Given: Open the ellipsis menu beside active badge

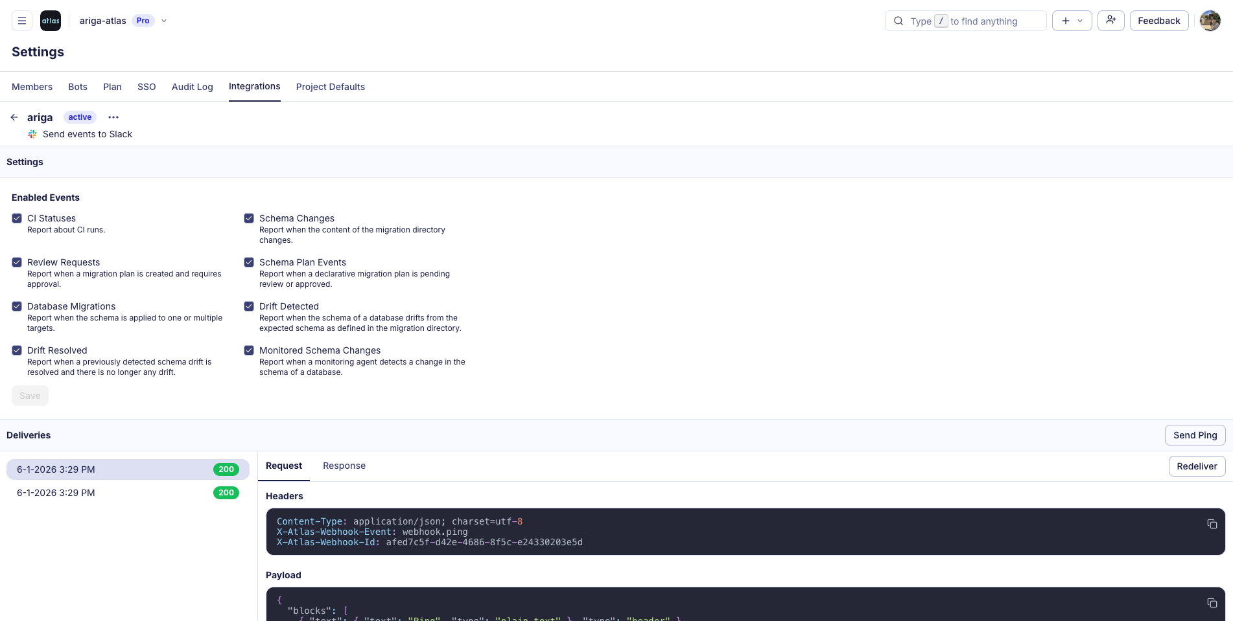Looking at the screenshot, I should (113, 117).
